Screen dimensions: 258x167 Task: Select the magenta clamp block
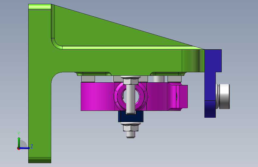tap(97, 97)
